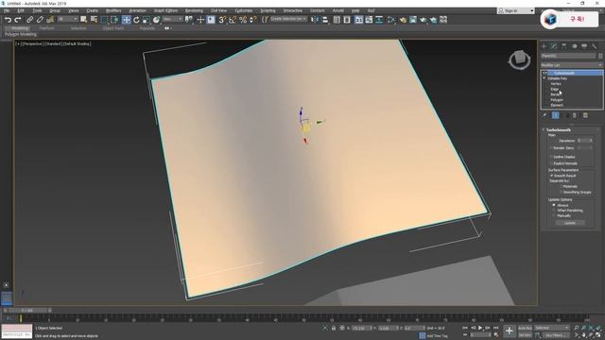Open Create Selection Set dropdown
This screenshot has width=605, height=340.
pos(288,19)
